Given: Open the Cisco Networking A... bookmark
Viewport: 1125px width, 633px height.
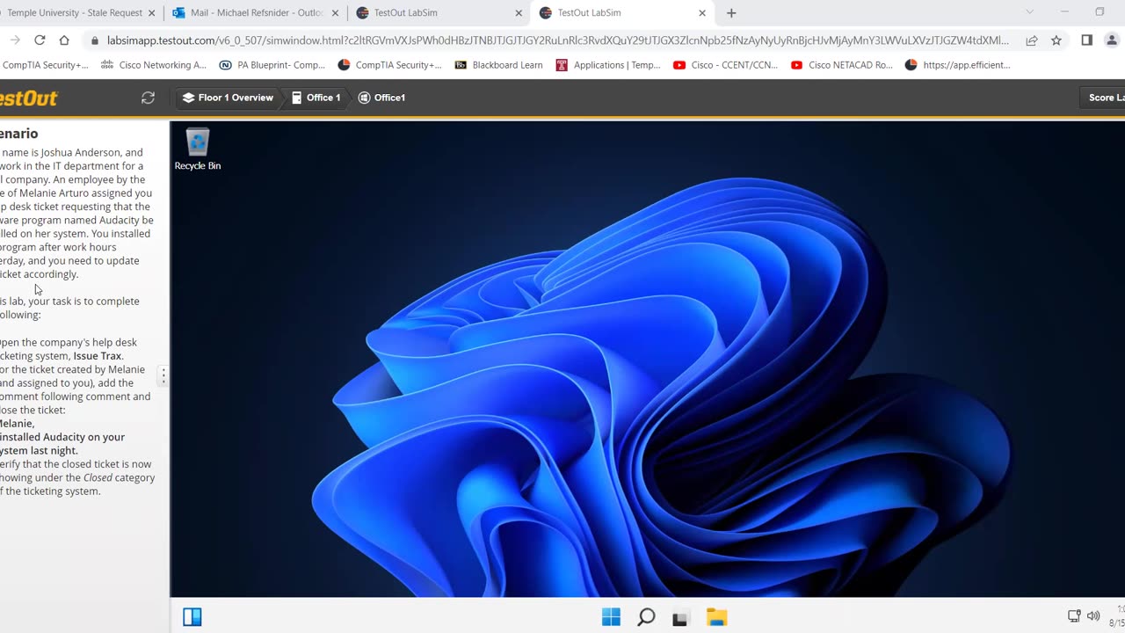Looking at the screenshot, I should pyautogui.click(x=154, y=65).
